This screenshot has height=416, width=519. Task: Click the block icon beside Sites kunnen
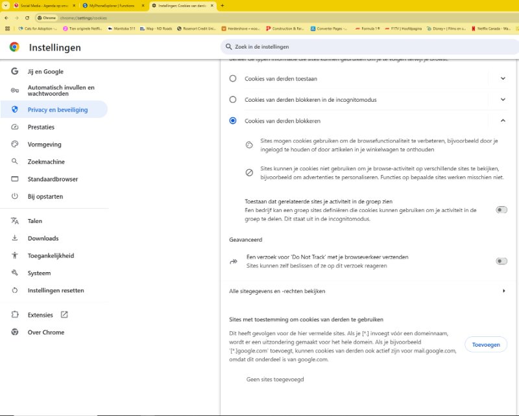point(249,172)
